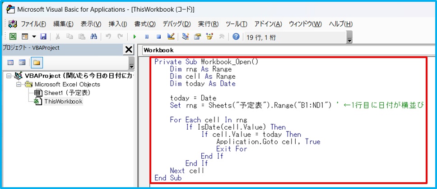This screenshot has height=189, width=437.
Task: Click the プロジェクト - VBAProject pane title
Action: 31,48
